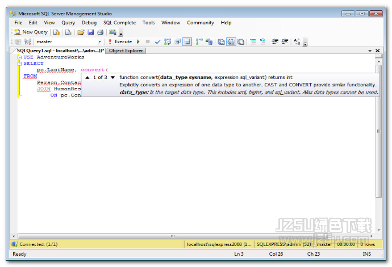Image resolution: width=392 pixels, height=267 pixels.
Task: Click the vertical scrollbar down arrow
Action: coord(378,230)
